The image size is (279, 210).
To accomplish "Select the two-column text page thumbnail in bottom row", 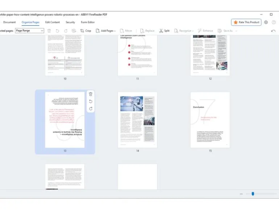I will point(65,177).
